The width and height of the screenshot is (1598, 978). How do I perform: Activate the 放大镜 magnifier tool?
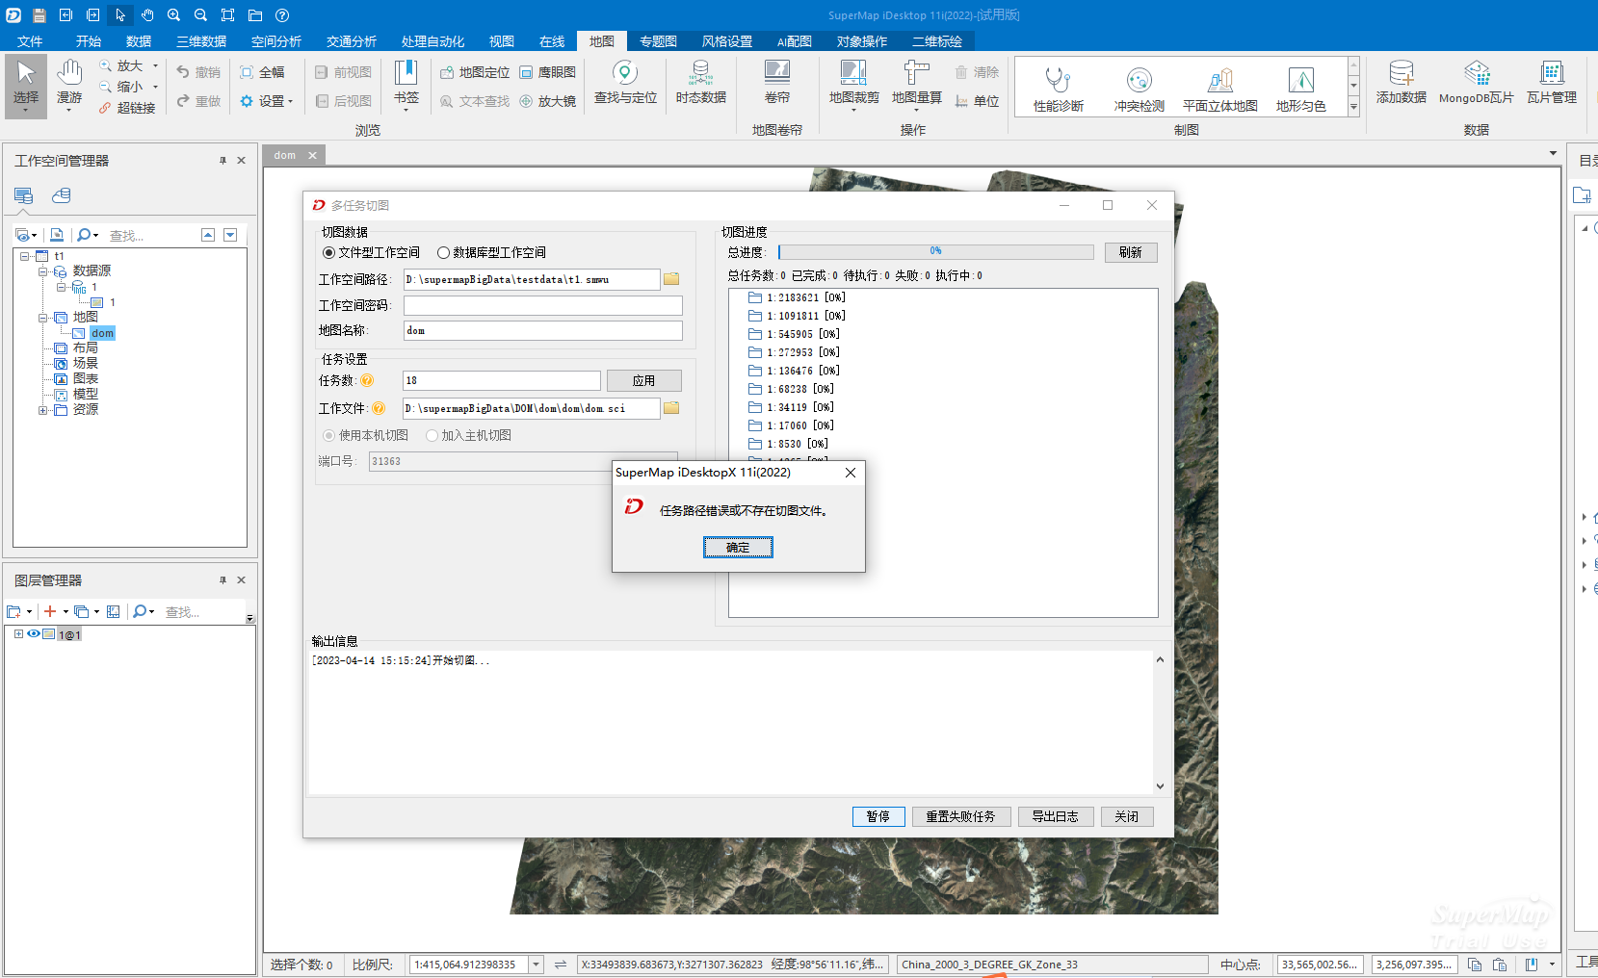[x=547, y=101]
